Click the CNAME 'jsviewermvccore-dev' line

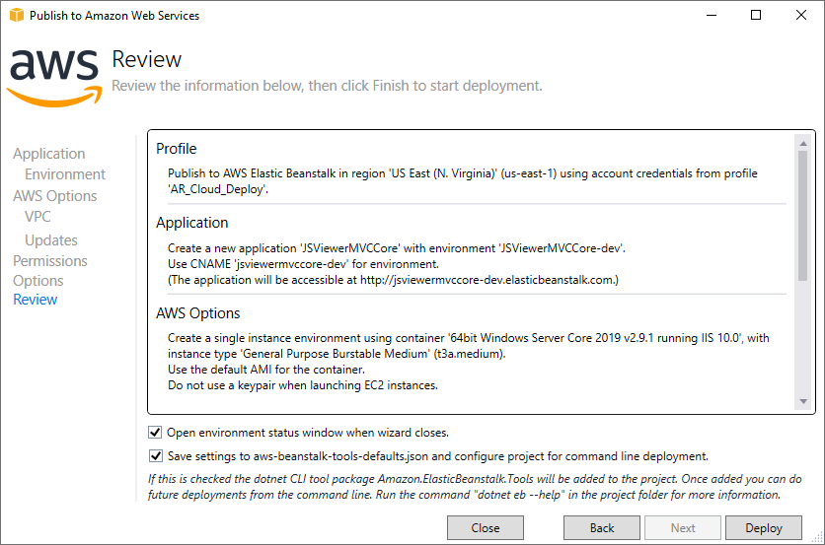tap(303, 264)
